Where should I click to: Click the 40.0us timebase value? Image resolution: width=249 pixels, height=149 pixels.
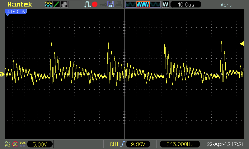pyautogui.click(x=186, y=5)
